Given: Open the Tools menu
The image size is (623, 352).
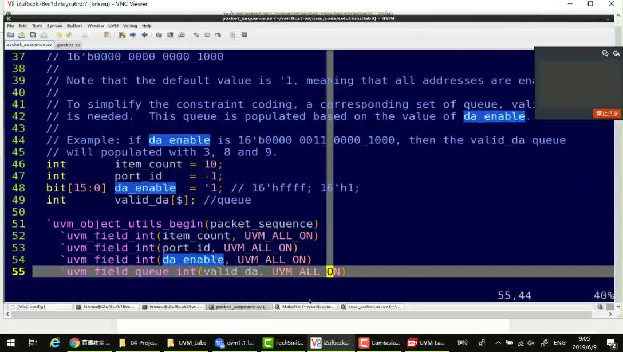Looking at the screenshot, I should point(37,25).
